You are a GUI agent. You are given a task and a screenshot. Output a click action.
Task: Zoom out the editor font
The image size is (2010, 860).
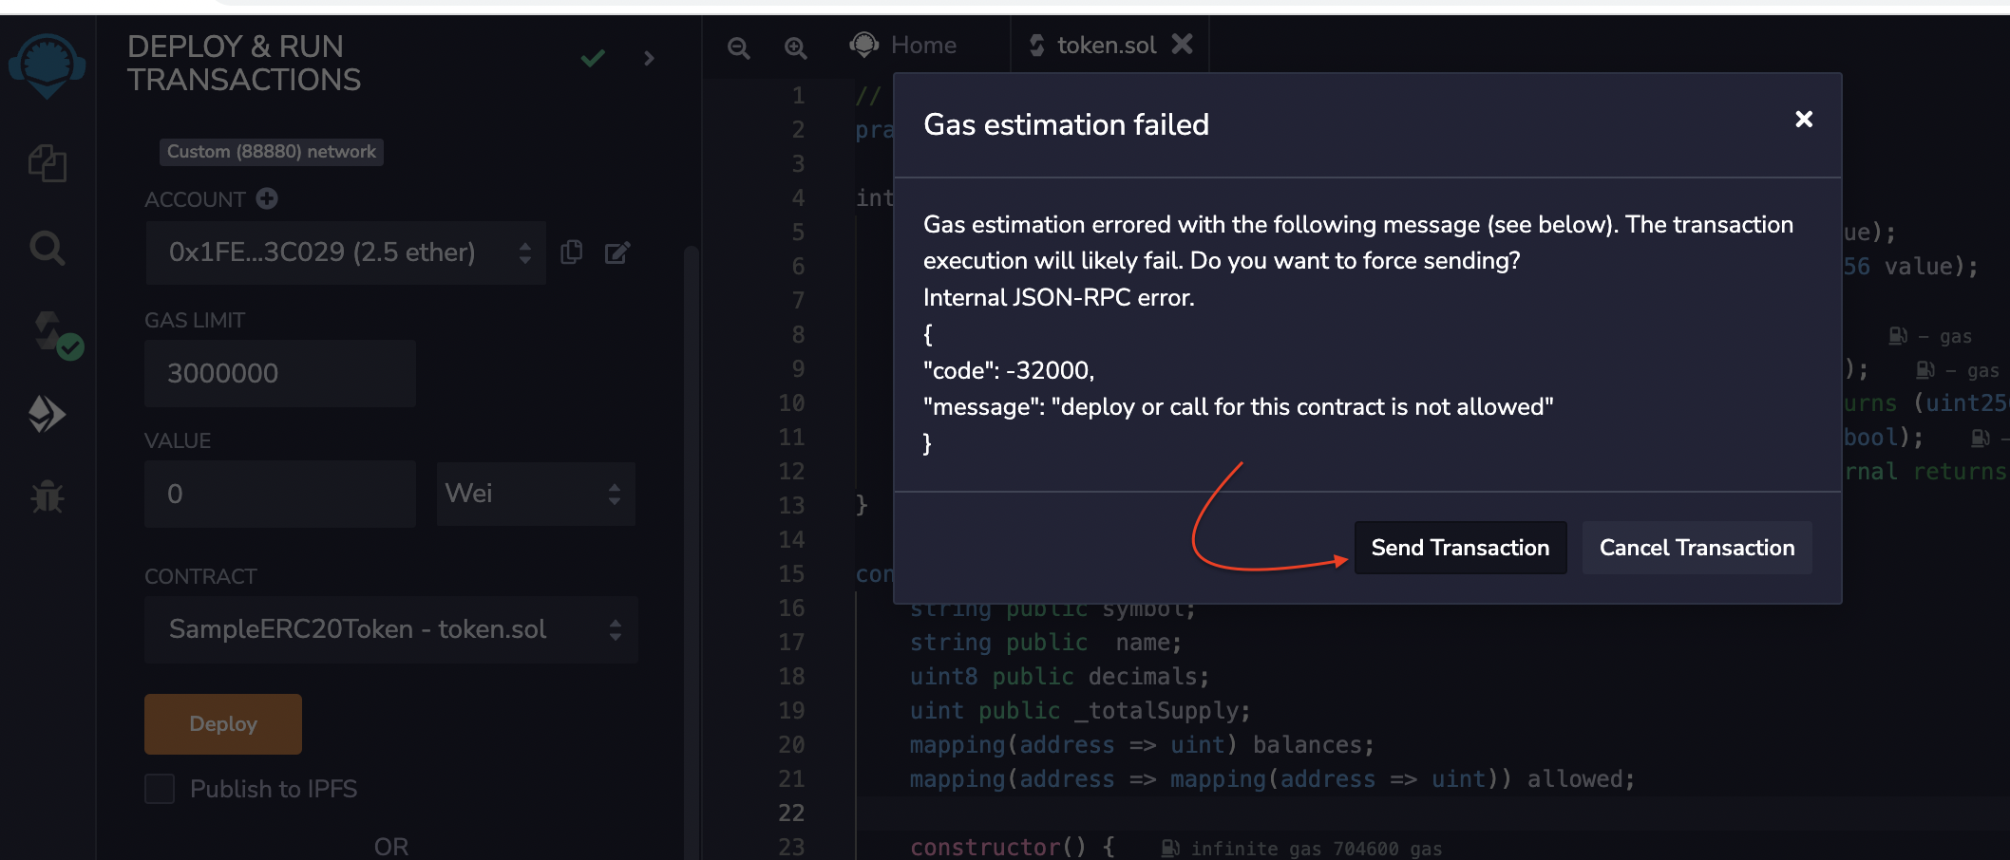738,47
